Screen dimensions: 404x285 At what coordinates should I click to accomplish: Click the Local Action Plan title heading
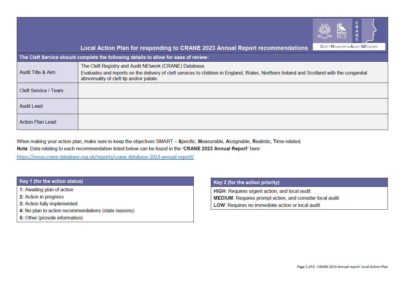[x=194, y=48]
